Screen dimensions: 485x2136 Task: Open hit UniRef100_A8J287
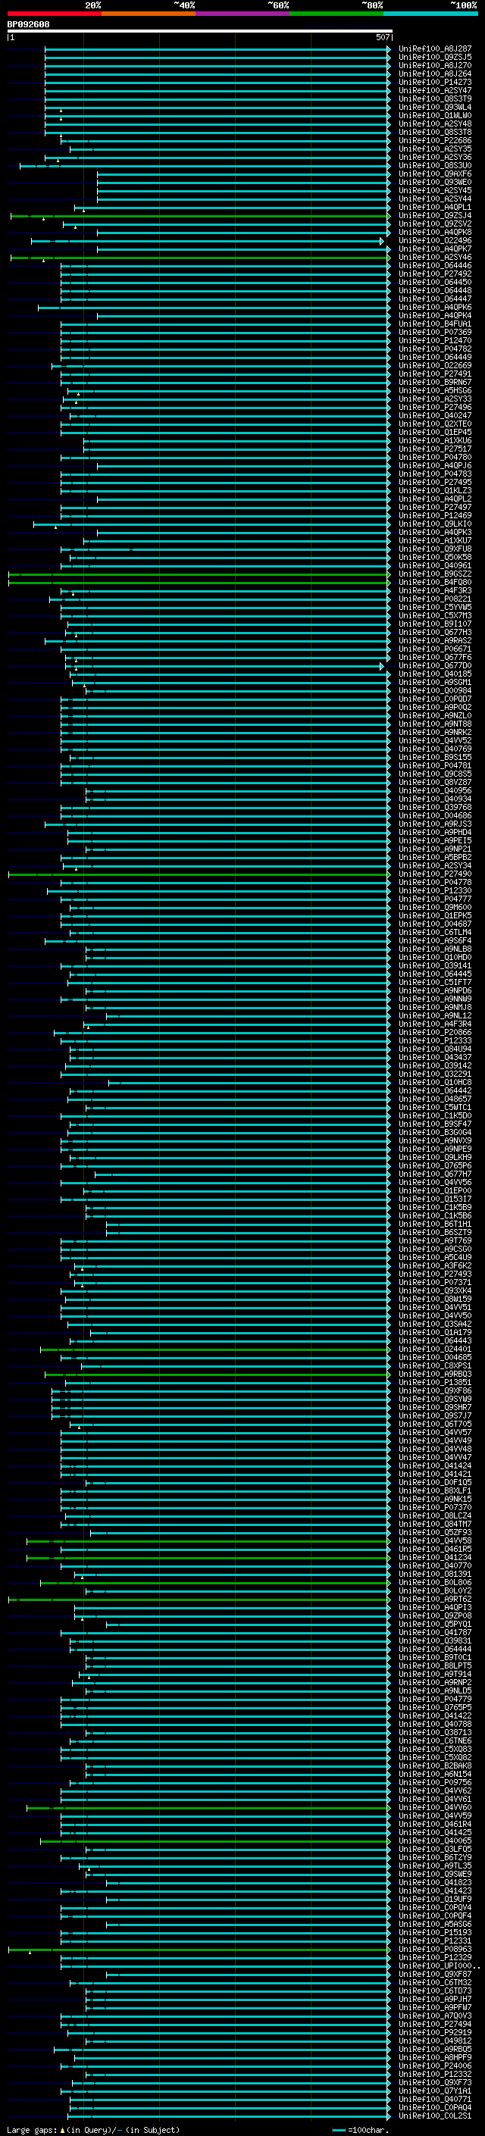[435, 50]
